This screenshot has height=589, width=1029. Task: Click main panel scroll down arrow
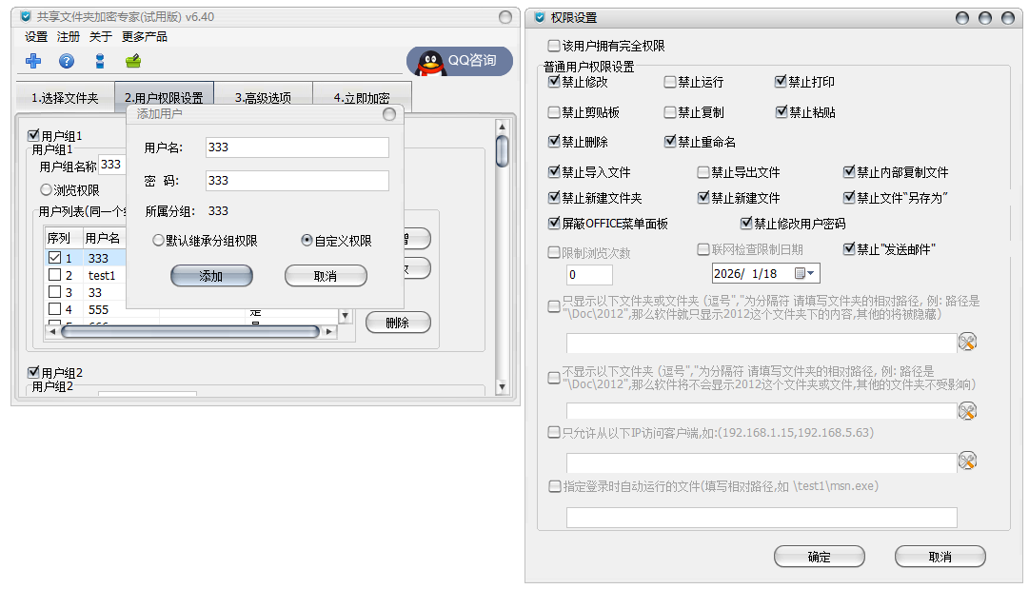[x=502, y=387]
